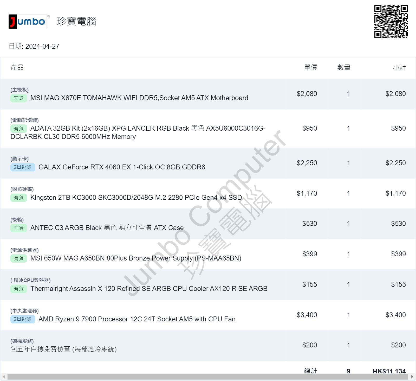
Task: Click the (電腦記憶體) category label
Action: click(24, 120)
